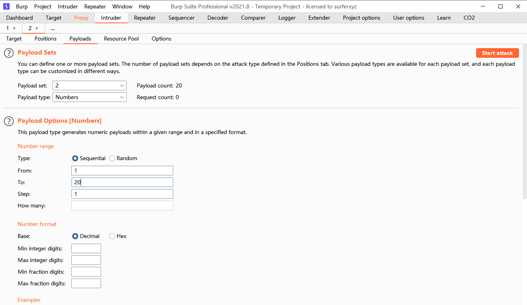The width and height of the screenshot is (527, 305).
Task: Click the Min fraction digits field
Action: tap(86, 272)
